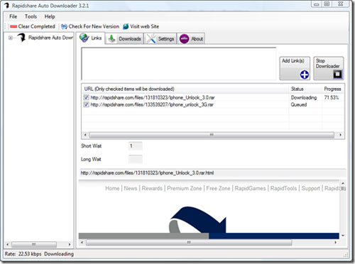Click the Short Wait value field
Viewport: 355px width, 264px height.
136,146
